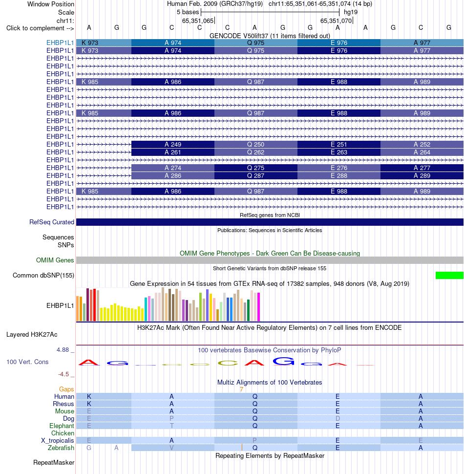Click codon 'A 274' in the GENCODE track
The height and width of the screenshot is (474, 464).
173,168
